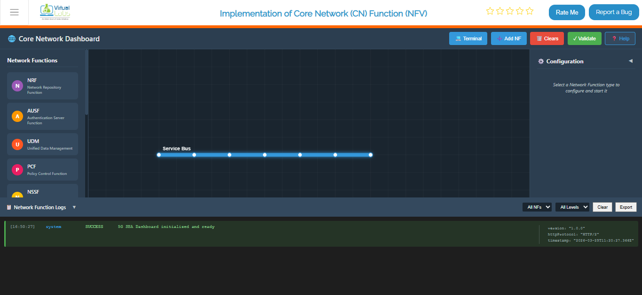Open the Terminal button

tap(468, 38)
